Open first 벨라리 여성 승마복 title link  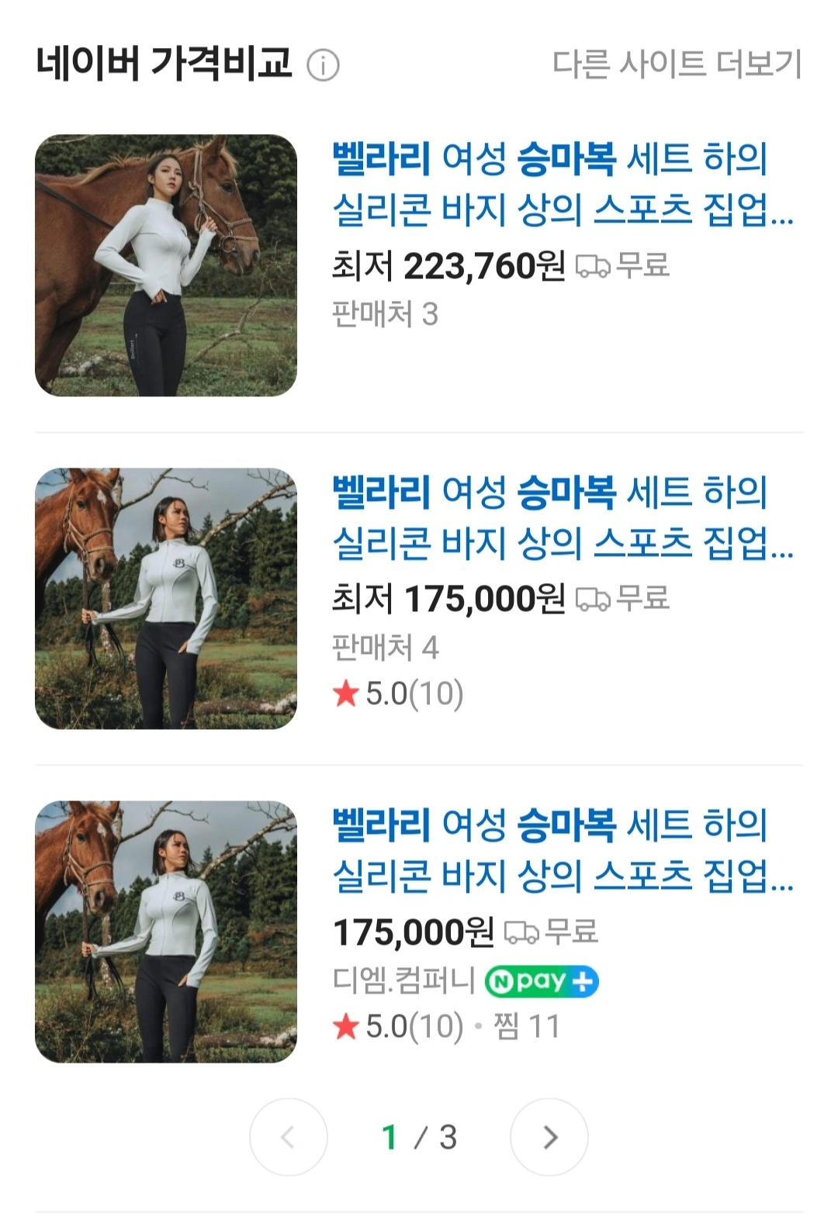pyautogui.click(x=563, y=185)
